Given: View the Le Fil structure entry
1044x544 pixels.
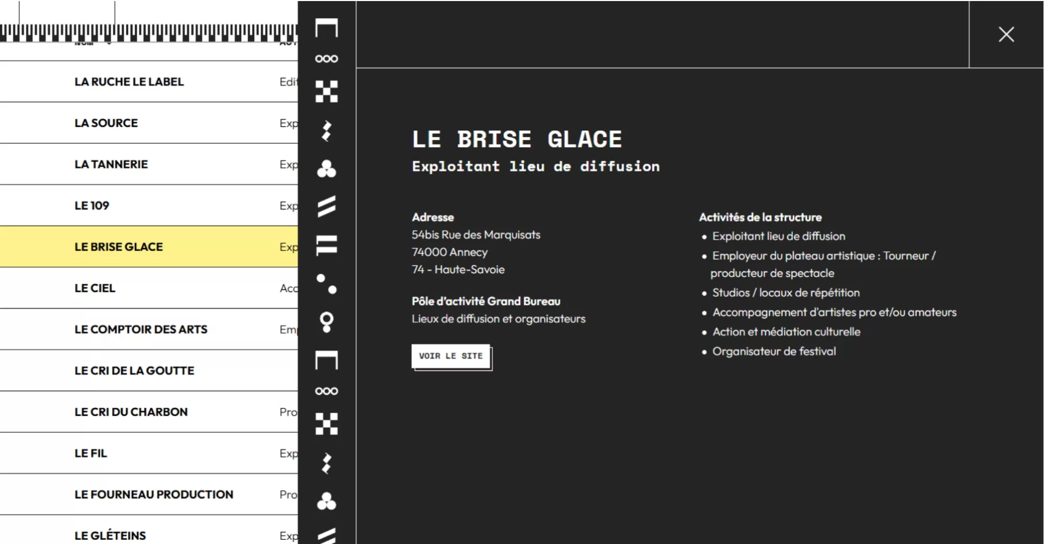Looking at the screenshot, I should coord(90,453).
